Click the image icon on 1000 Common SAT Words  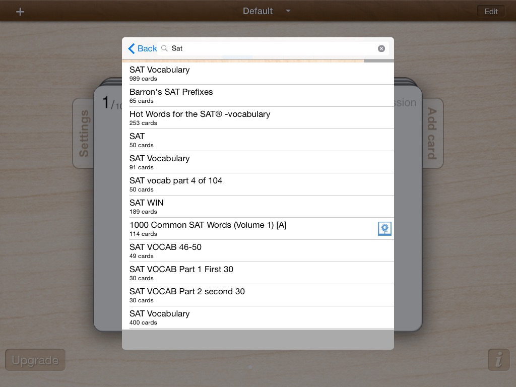(x=384, y=228)
